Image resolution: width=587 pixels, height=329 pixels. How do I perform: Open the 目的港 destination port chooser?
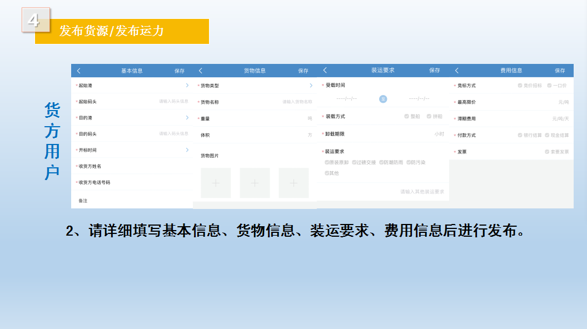pos(187,118)
